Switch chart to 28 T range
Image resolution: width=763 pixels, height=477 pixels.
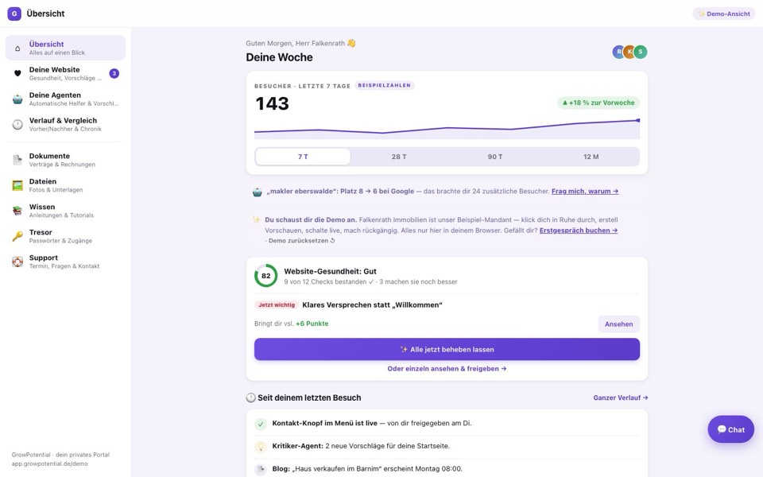[x=399, y=157]
